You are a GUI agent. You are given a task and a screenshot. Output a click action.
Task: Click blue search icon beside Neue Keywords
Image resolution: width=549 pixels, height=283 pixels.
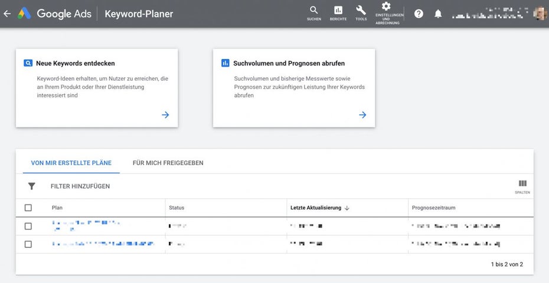pos(28,63)
